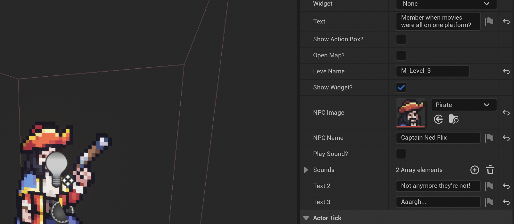Open localization flag for Text 2
The height and width of the screenshot is (224, 514).
point(489,186)
